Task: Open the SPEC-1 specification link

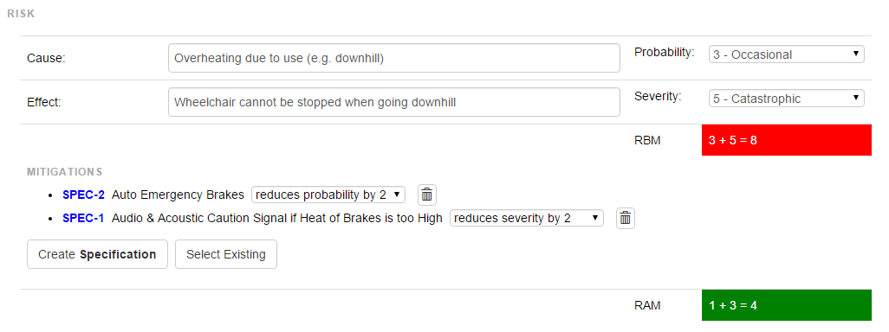Action: point(83,219)
